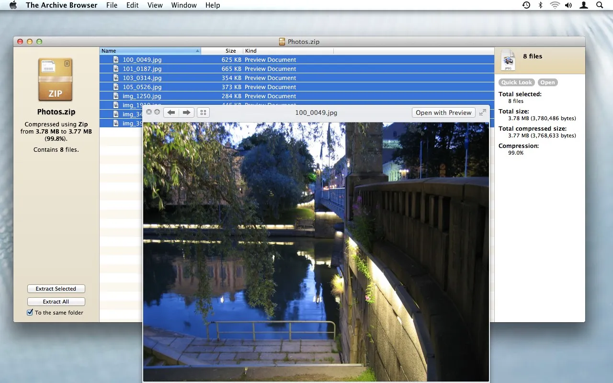Click the Photos.zip ZIP archive icon in sidebar
Image resolution: width=613 pixels, height=383 pixels.
click(x=55, y=79)
